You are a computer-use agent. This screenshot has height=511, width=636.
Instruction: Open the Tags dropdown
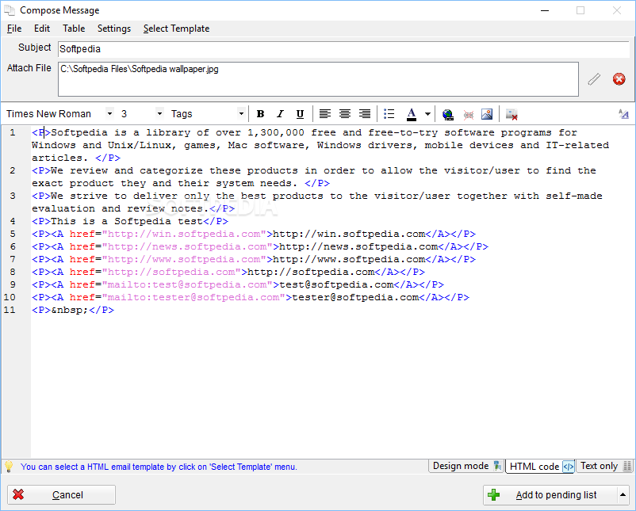pos(241,114)
